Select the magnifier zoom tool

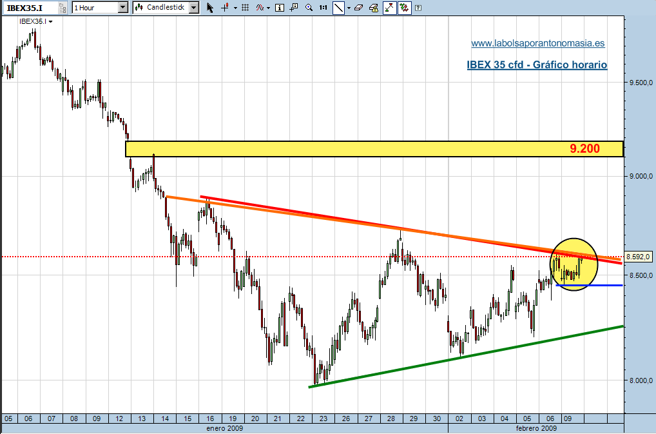pos(308,8)
